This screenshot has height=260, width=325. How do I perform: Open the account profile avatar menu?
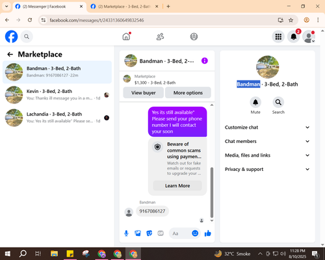coord(309,36)
